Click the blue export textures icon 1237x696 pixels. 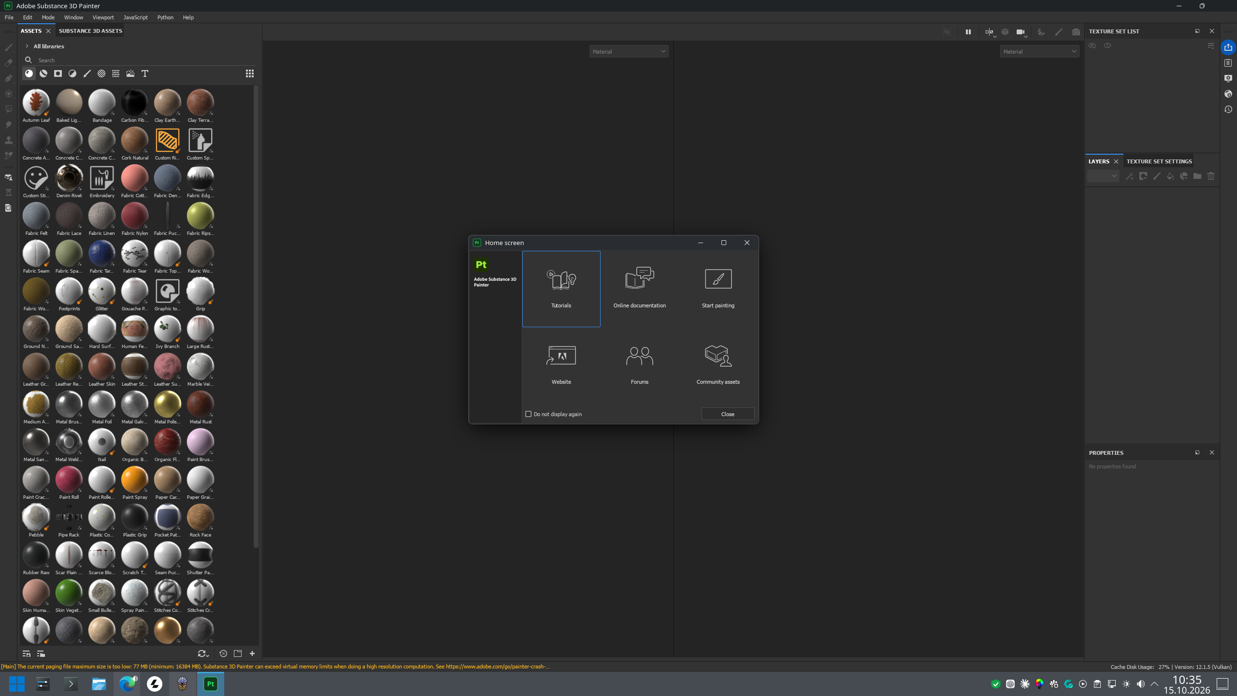1228,47
